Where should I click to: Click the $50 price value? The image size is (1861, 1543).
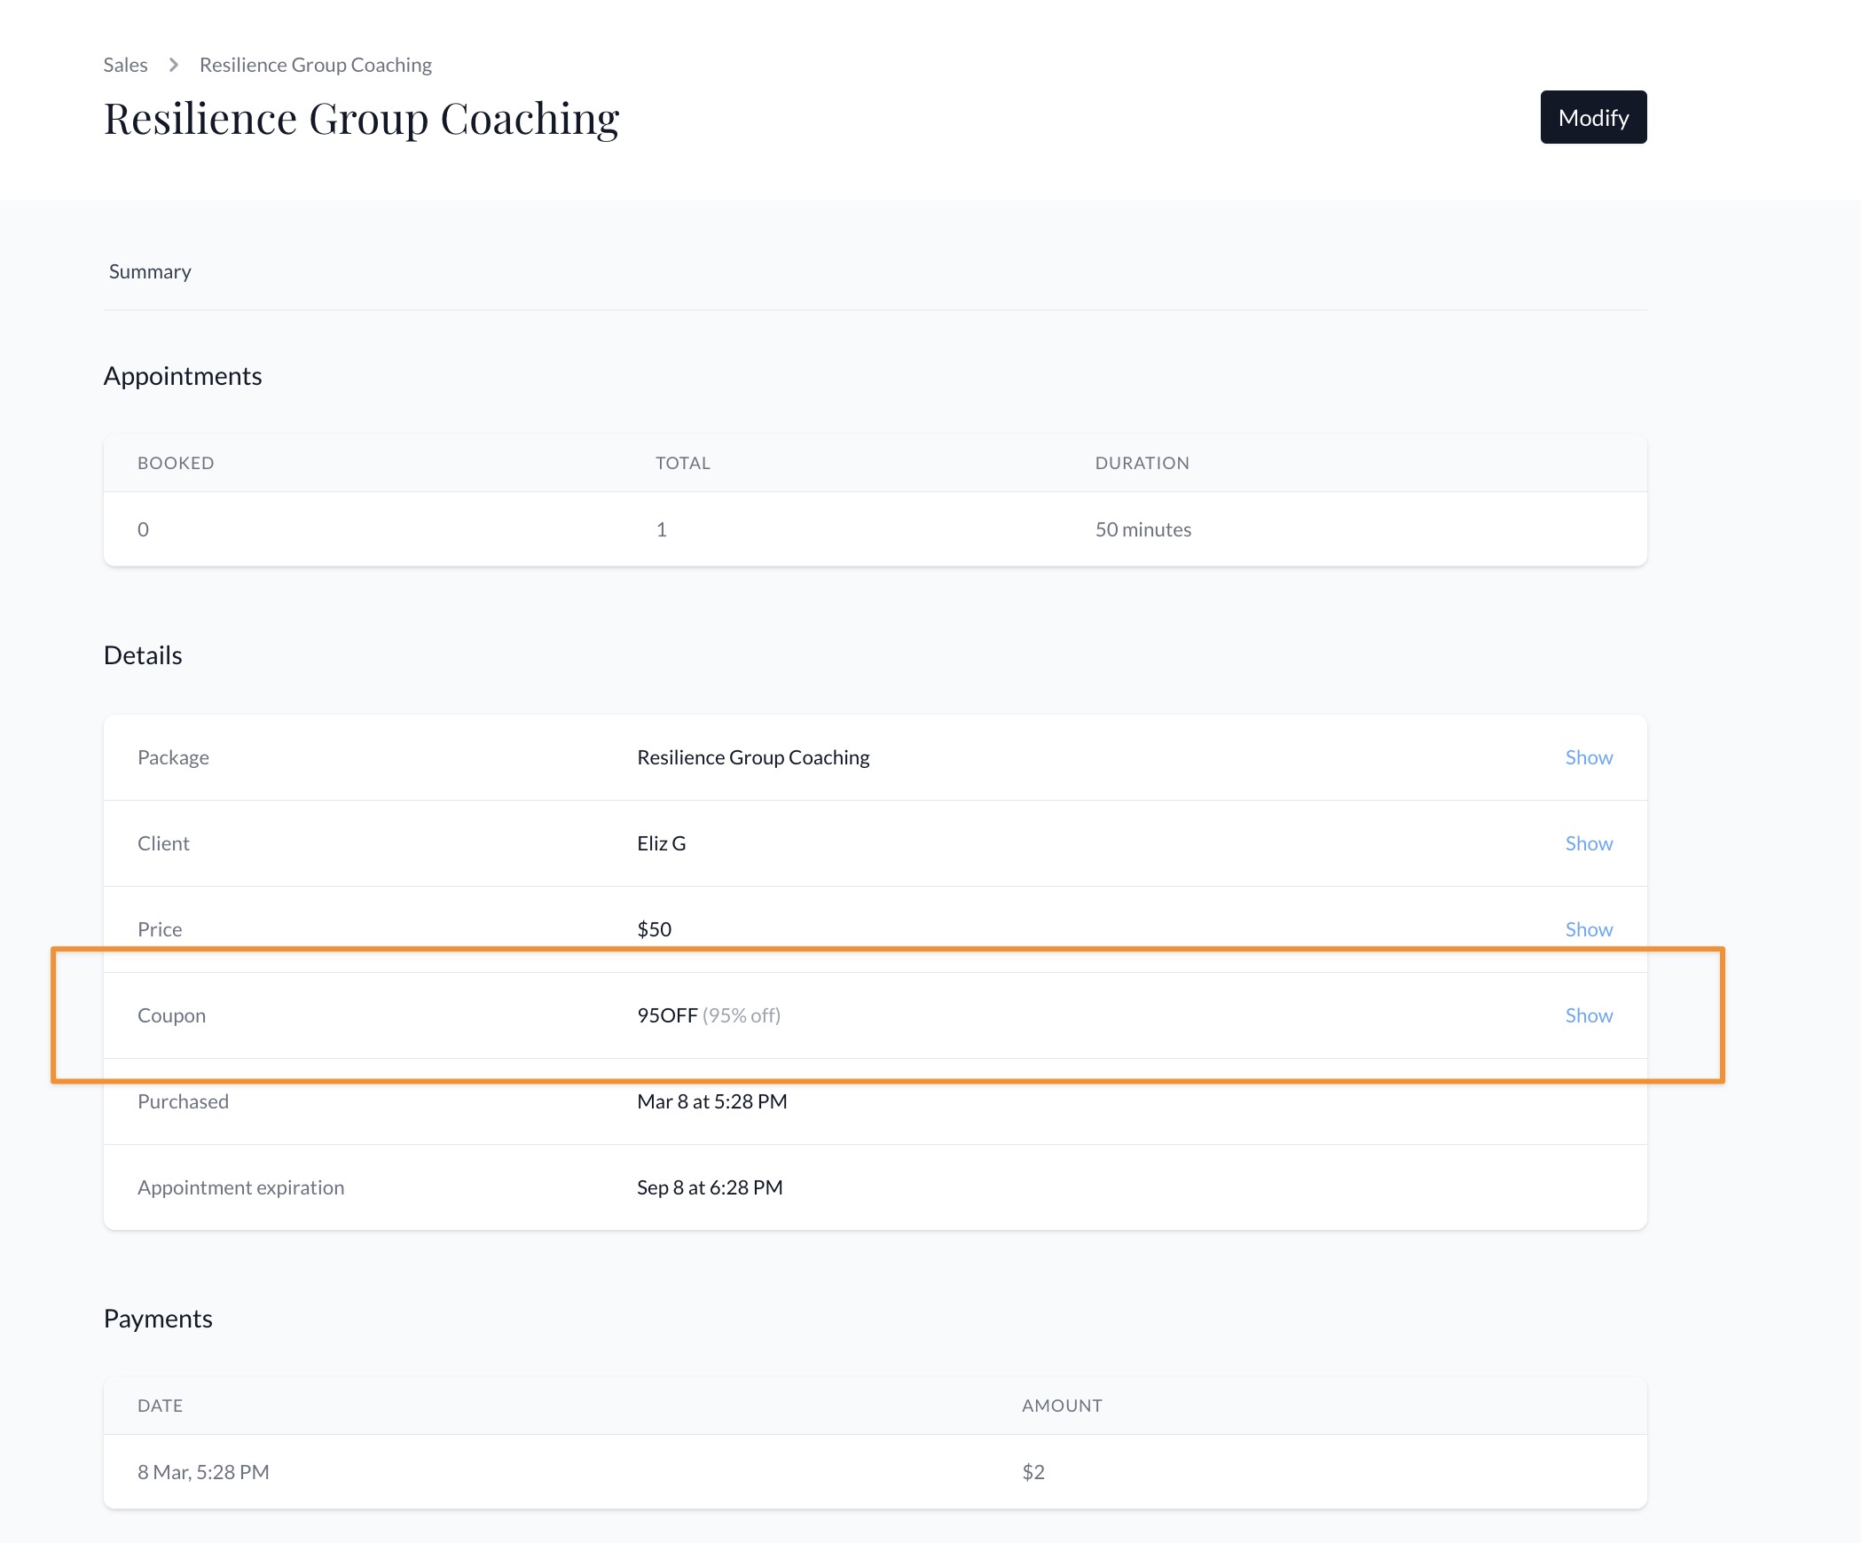point(654,929)
